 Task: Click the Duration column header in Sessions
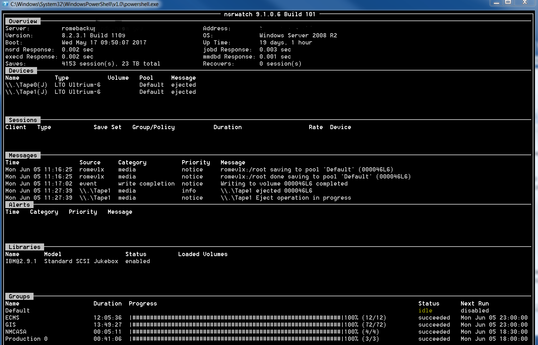[x=228, y=127]
